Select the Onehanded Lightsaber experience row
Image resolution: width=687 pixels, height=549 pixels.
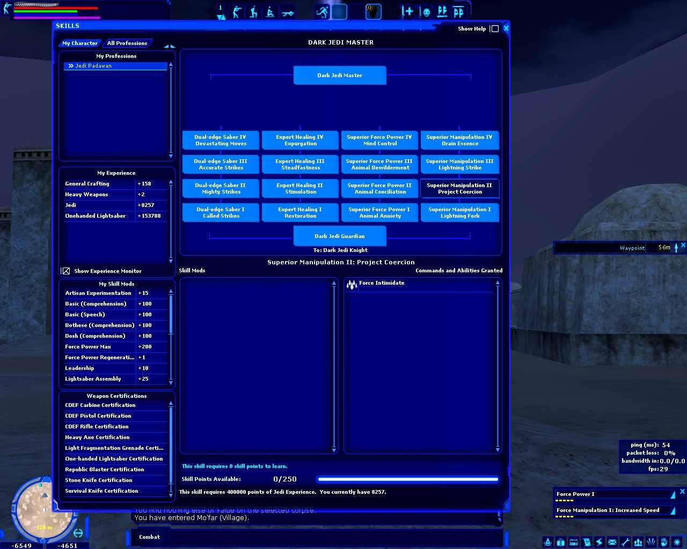point(115,216)
